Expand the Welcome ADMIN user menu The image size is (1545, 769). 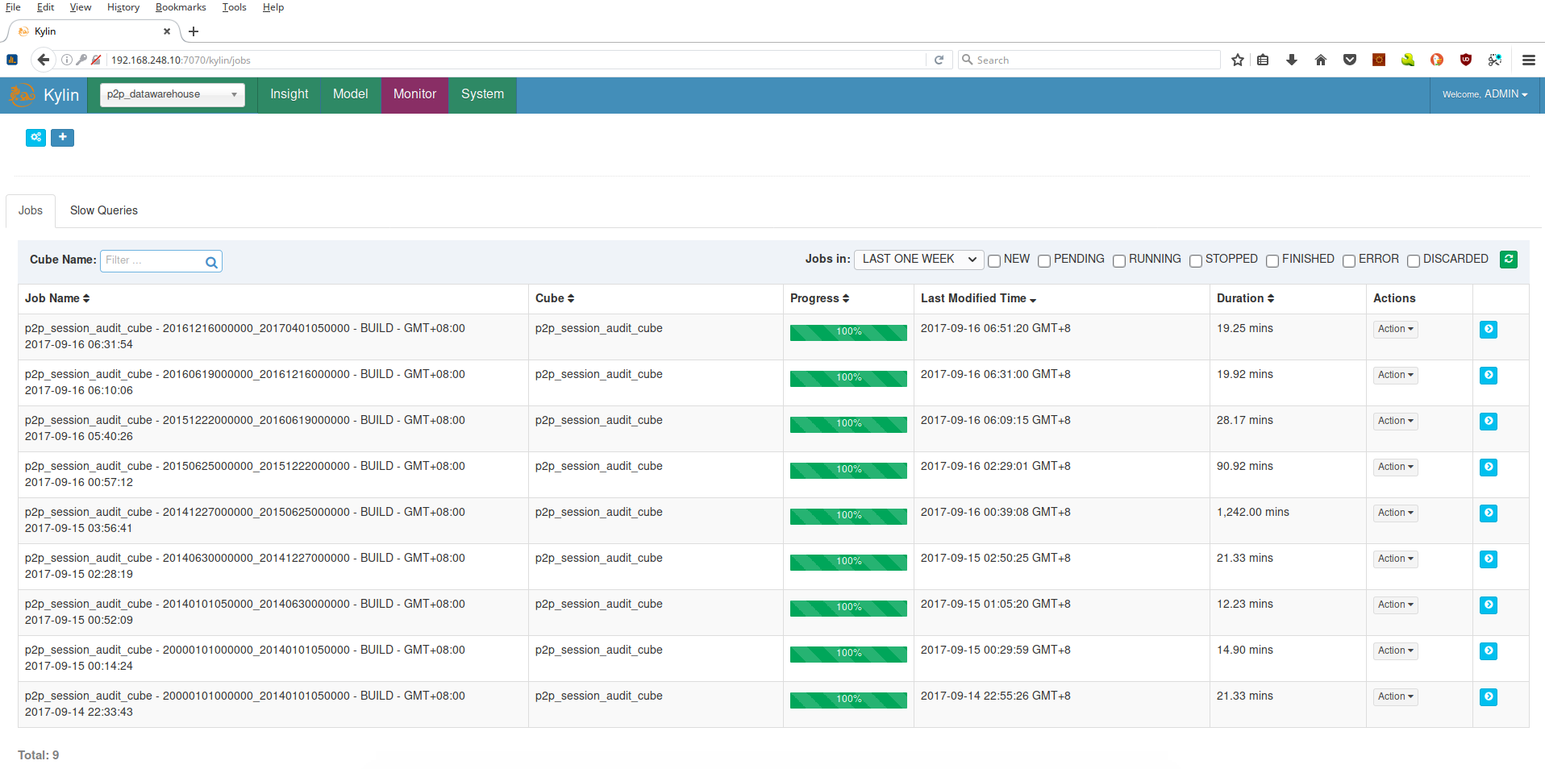tap(1485, 94)
